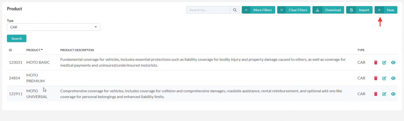Image resolution: width=404 pixels, height=121 pixels.
Task: Select ID 123031 cell
Action: tap(16, 63)
